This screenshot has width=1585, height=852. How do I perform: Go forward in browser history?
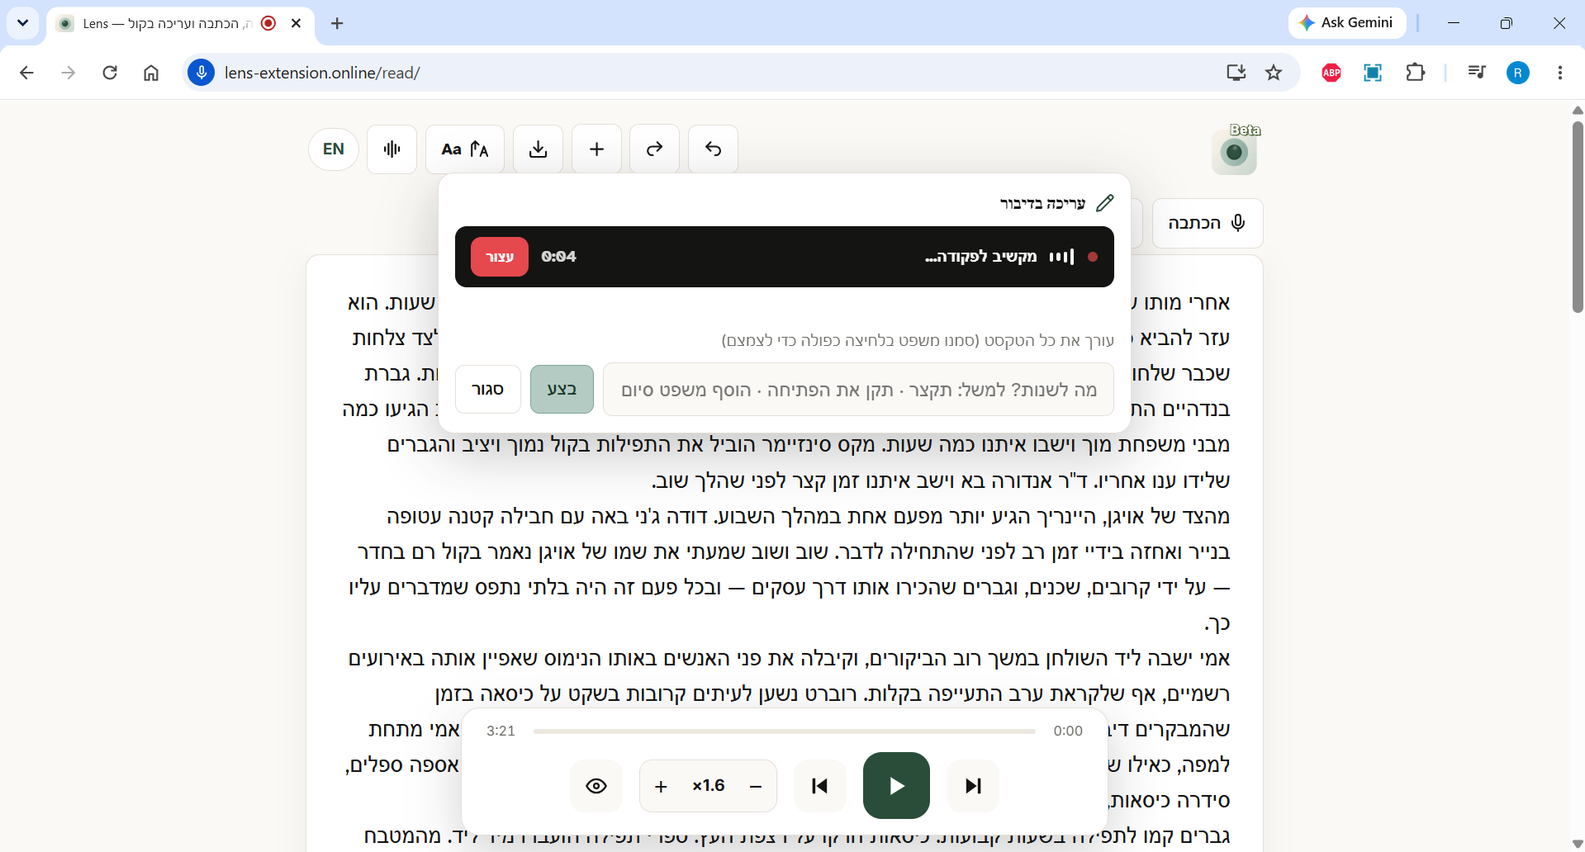(69, 73)
